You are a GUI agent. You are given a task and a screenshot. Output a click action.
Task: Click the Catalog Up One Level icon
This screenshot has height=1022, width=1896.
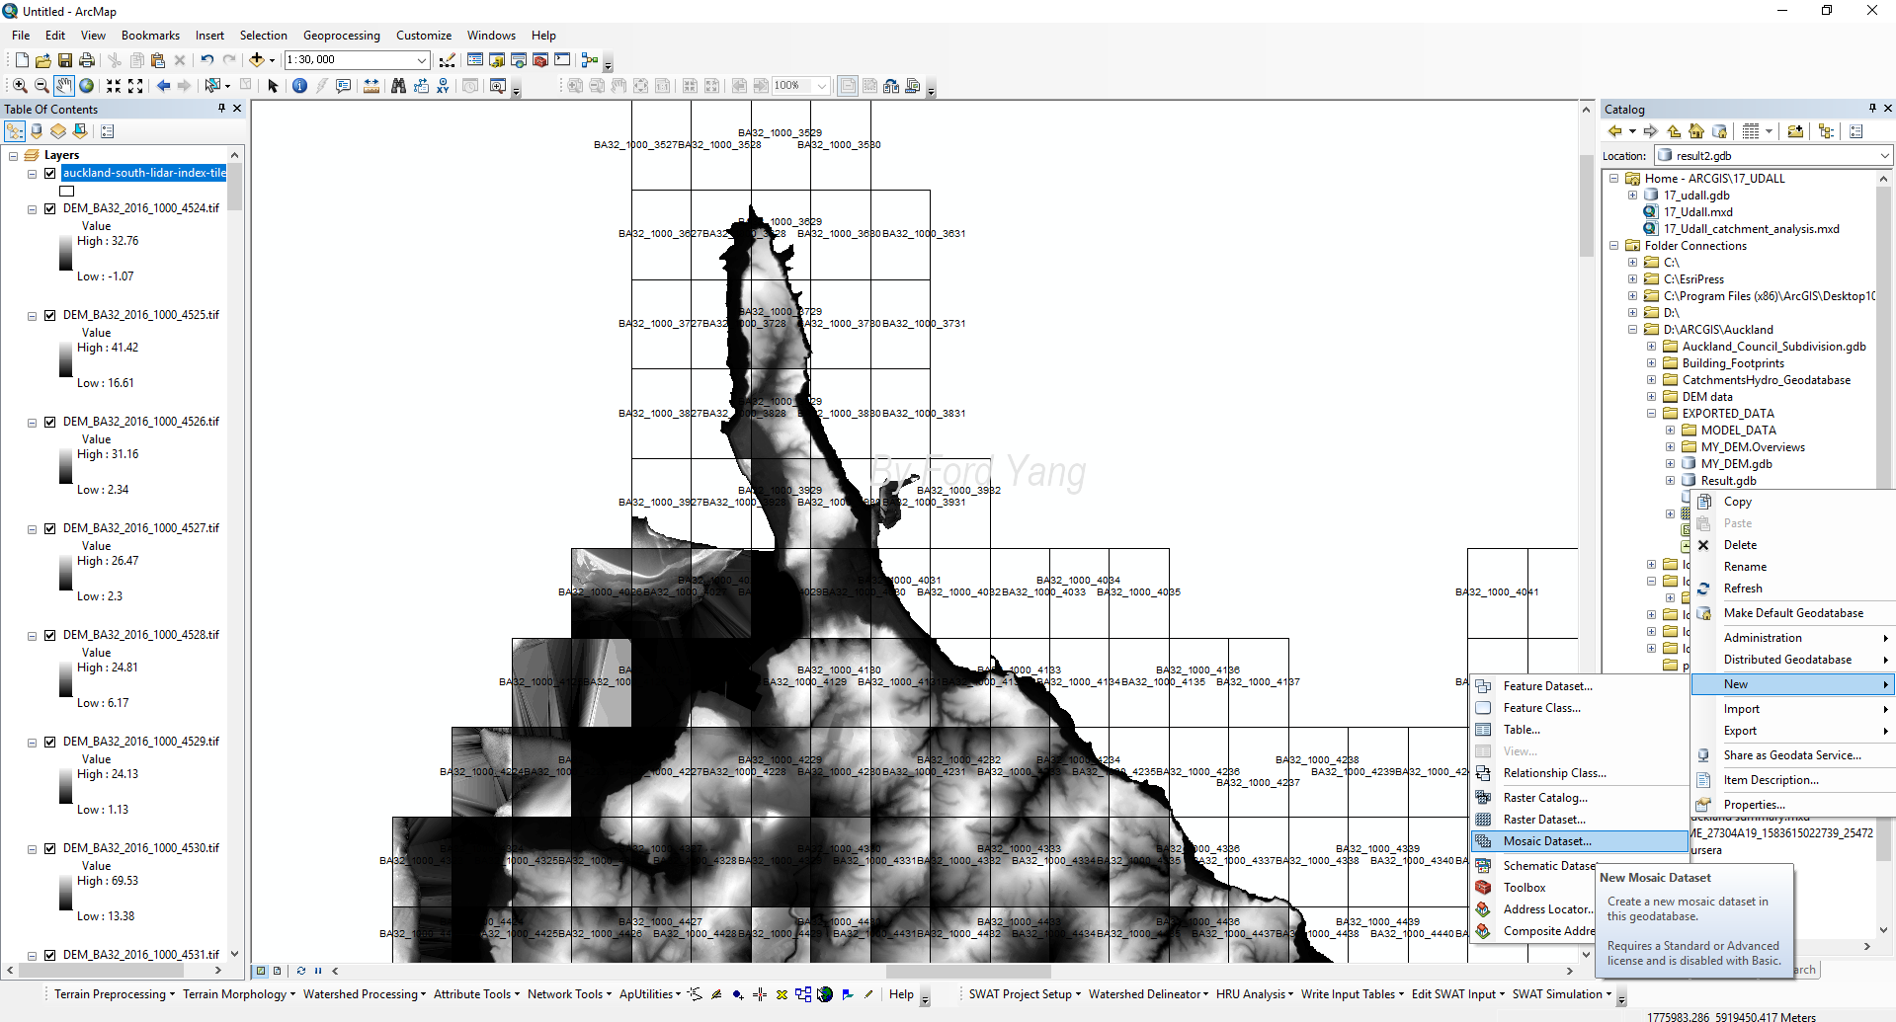[x=1674, y=131]
